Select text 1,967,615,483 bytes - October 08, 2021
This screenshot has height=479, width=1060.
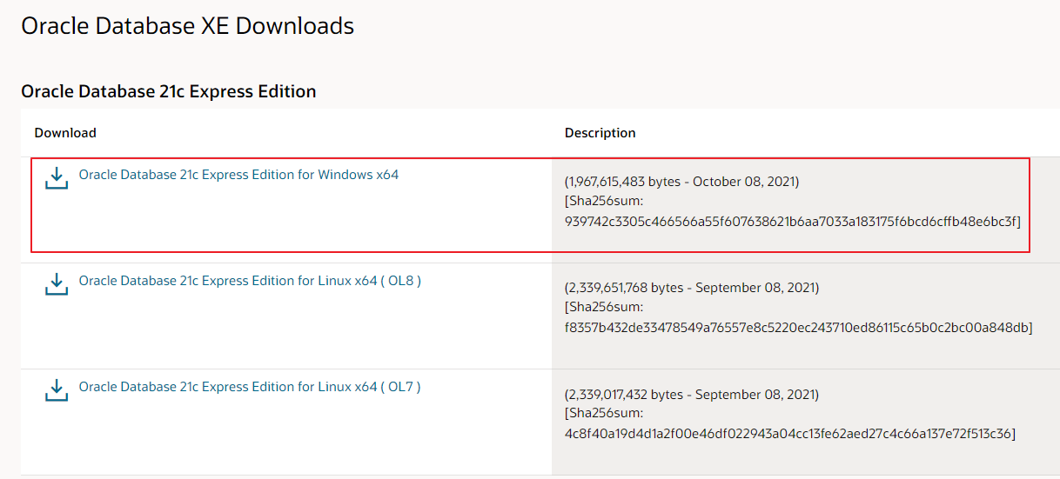point(681,182)
